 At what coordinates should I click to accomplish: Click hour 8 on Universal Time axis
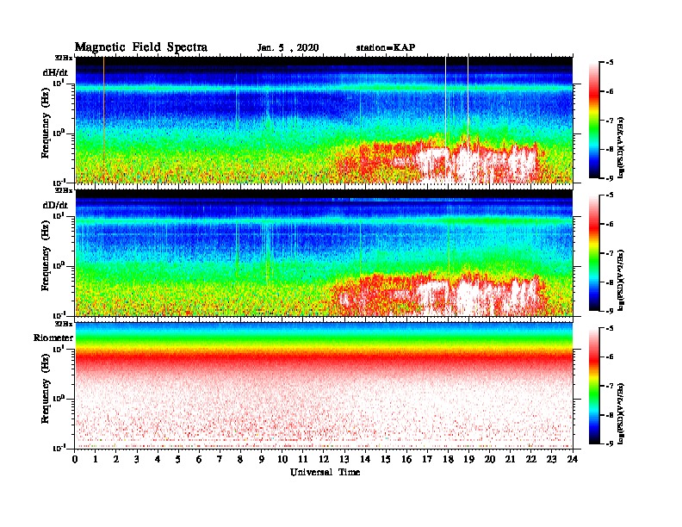pos(240,459)
